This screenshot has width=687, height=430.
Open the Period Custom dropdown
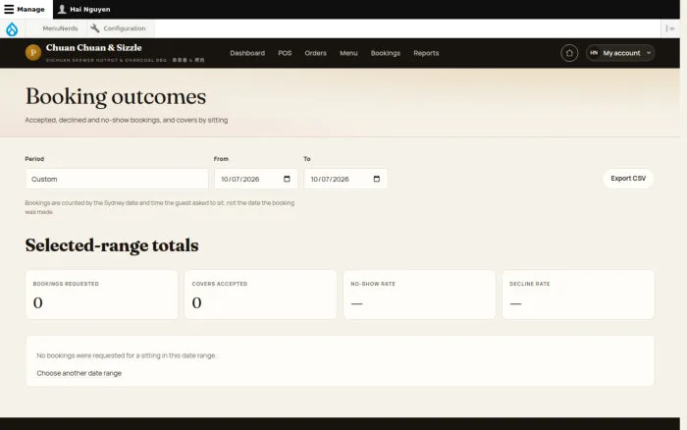pos(117,179)
